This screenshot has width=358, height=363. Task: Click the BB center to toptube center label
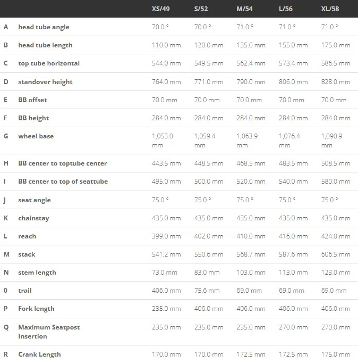63,163
